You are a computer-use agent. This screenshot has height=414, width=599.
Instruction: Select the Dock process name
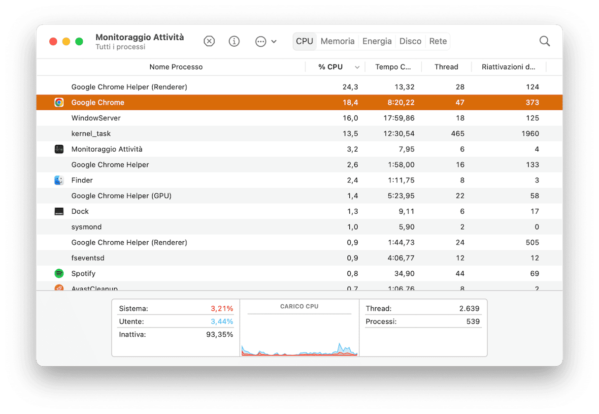coord(80,211)
